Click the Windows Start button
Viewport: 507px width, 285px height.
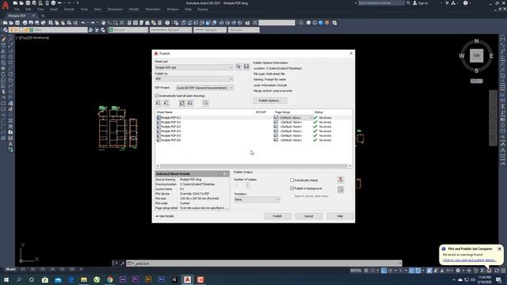click(6, 279)
